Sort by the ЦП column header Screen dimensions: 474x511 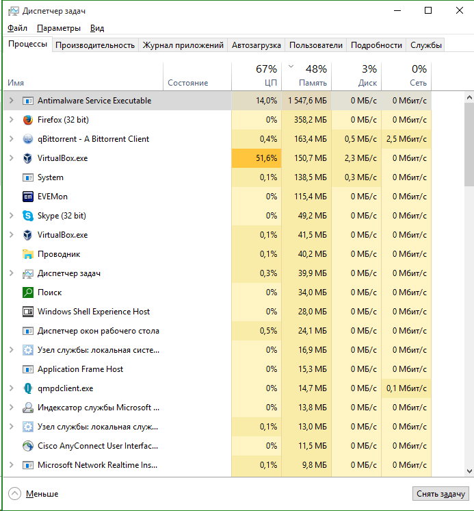click(256, 76)
